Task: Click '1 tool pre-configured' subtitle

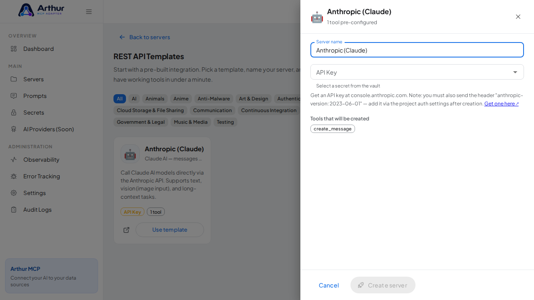Action: [x=352, y=22]
